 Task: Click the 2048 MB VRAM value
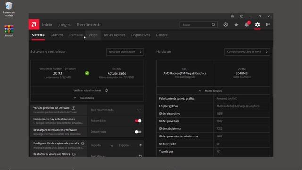click(242, 73)
